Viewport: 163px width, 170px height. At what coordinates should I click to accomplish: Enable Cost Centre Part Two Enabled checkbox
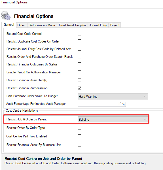(x=79, y=136)
